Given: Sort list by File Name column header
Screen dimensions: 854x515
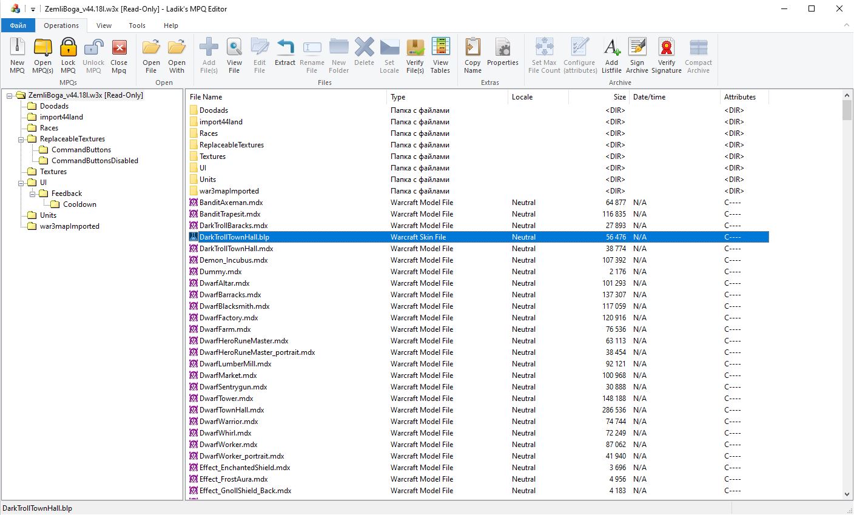Looking at the screenshot, I should pyautogui.click(x=286, y=97).
